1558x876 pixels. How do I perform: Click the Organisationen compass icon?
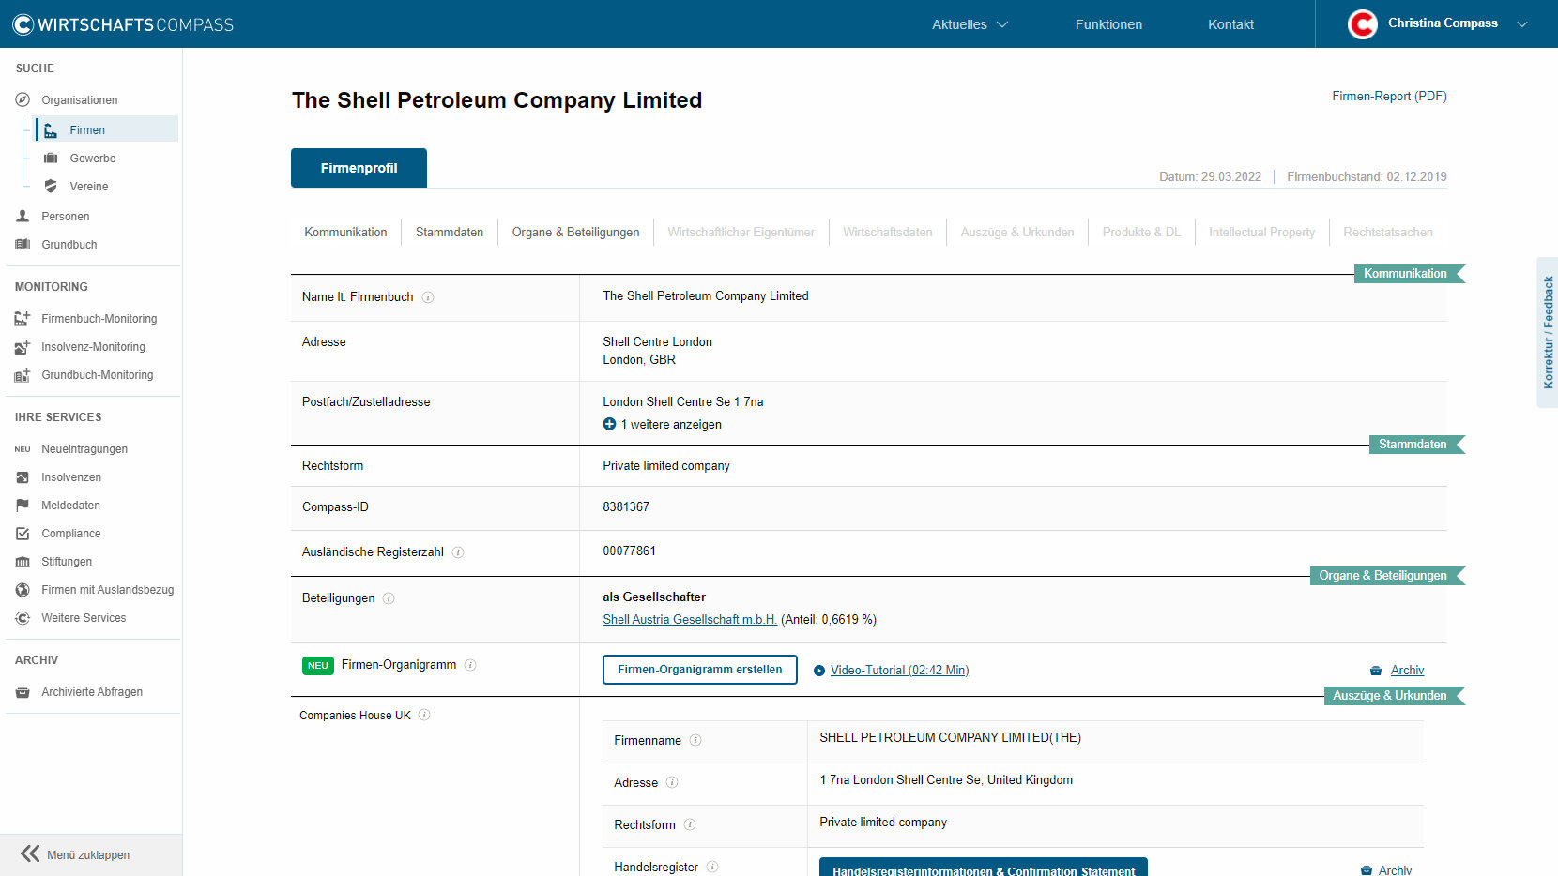(23, 99)
